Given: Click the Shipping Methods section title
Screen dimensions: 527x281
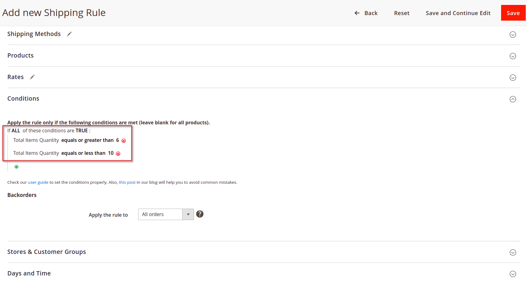Looking at the screenshot, I should [34, 34].
